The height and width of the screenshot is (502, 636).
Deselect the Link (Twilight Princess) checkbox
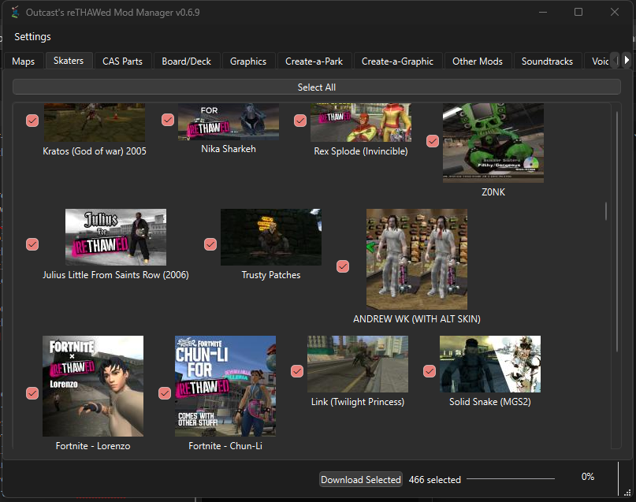coord(297,371)
